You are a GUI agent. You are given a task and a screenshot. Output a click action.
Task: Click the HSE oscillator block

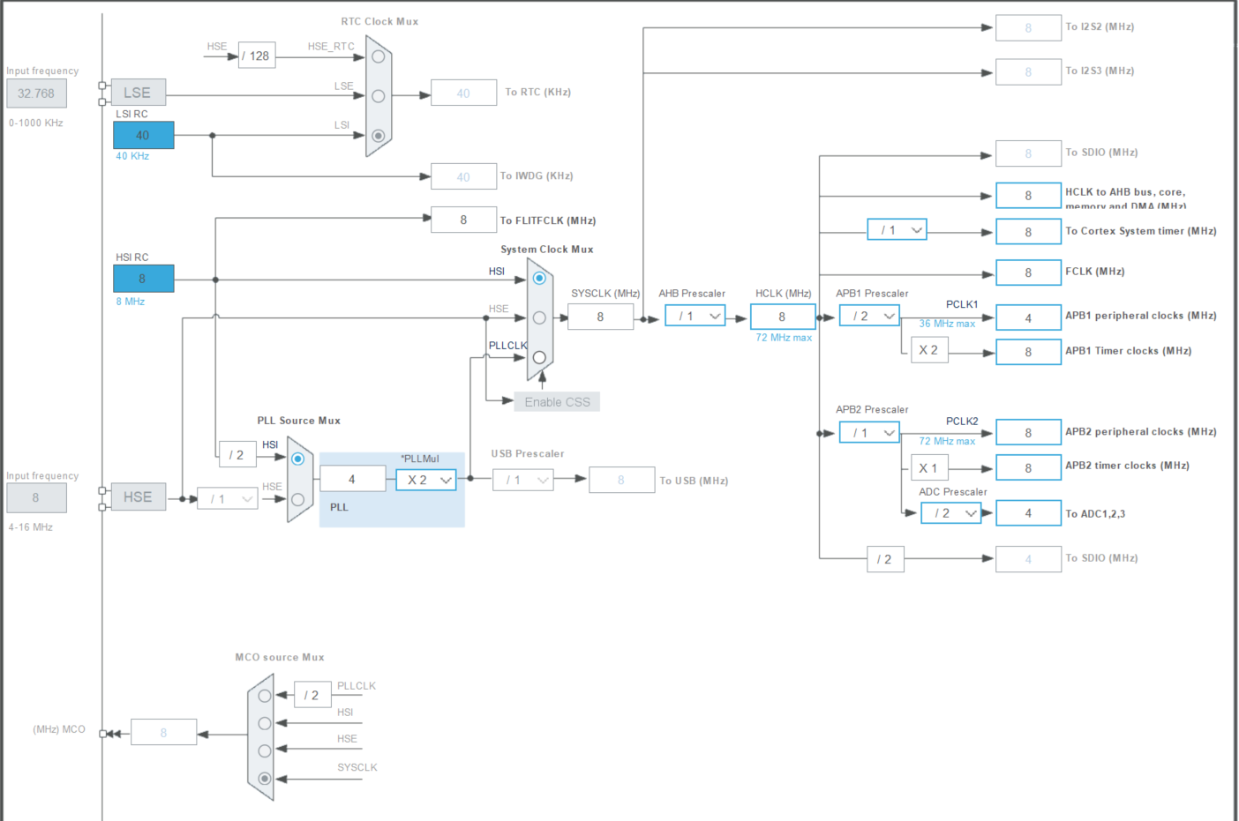pos(139,496)
